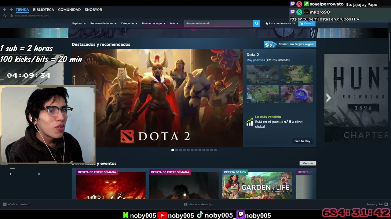Viewport: 391px width, 219px height.
Task: Click the gift card icon
Action: 270,44
